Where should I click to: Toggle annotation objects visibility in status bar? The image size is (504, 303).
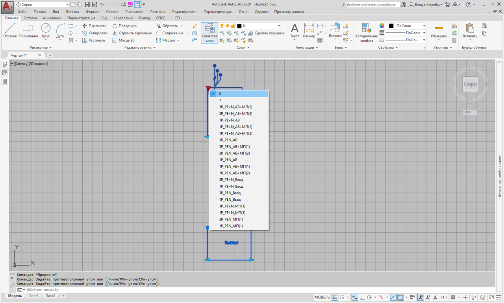click(421, 297)
